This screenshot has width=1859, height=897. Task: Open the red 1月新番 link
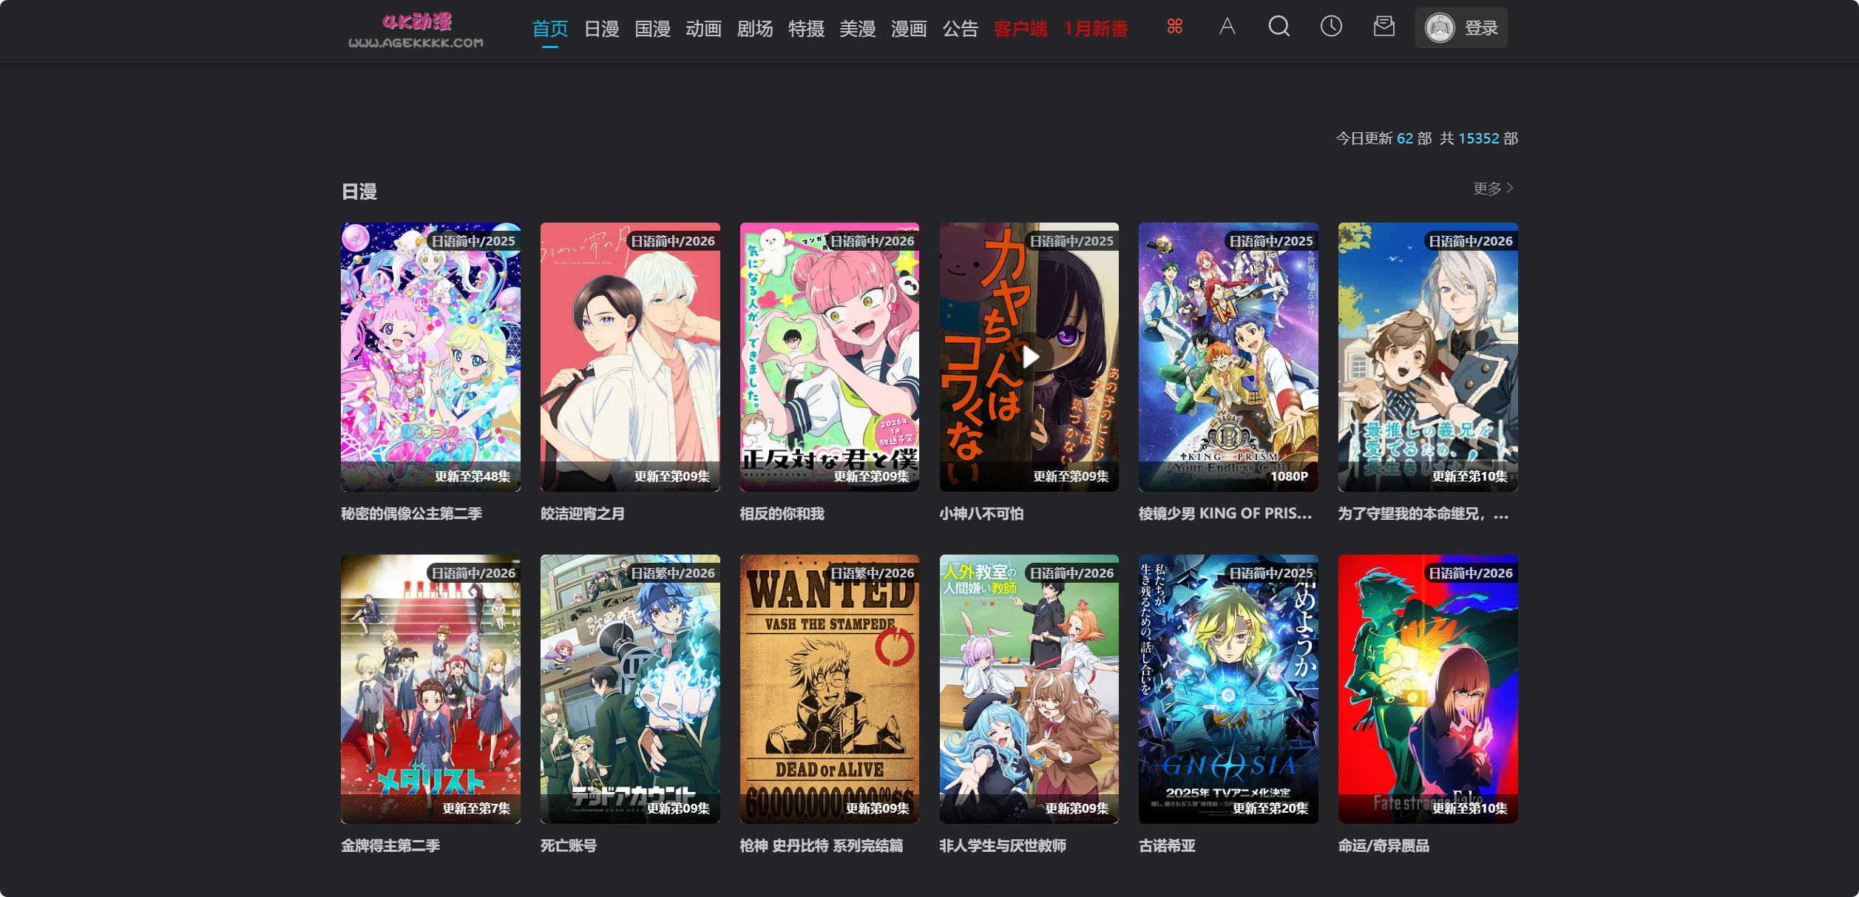[1096, 30]
